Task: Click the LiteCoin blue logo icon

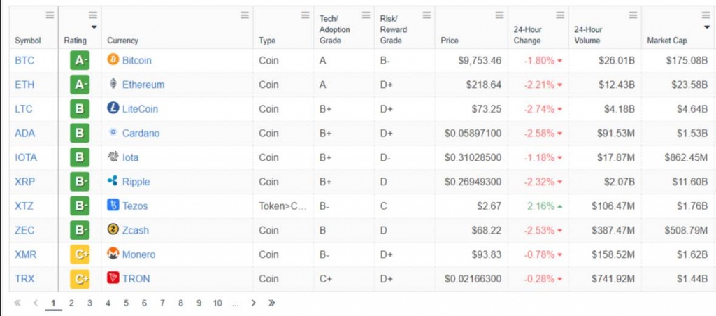Action: pos(113,108)
